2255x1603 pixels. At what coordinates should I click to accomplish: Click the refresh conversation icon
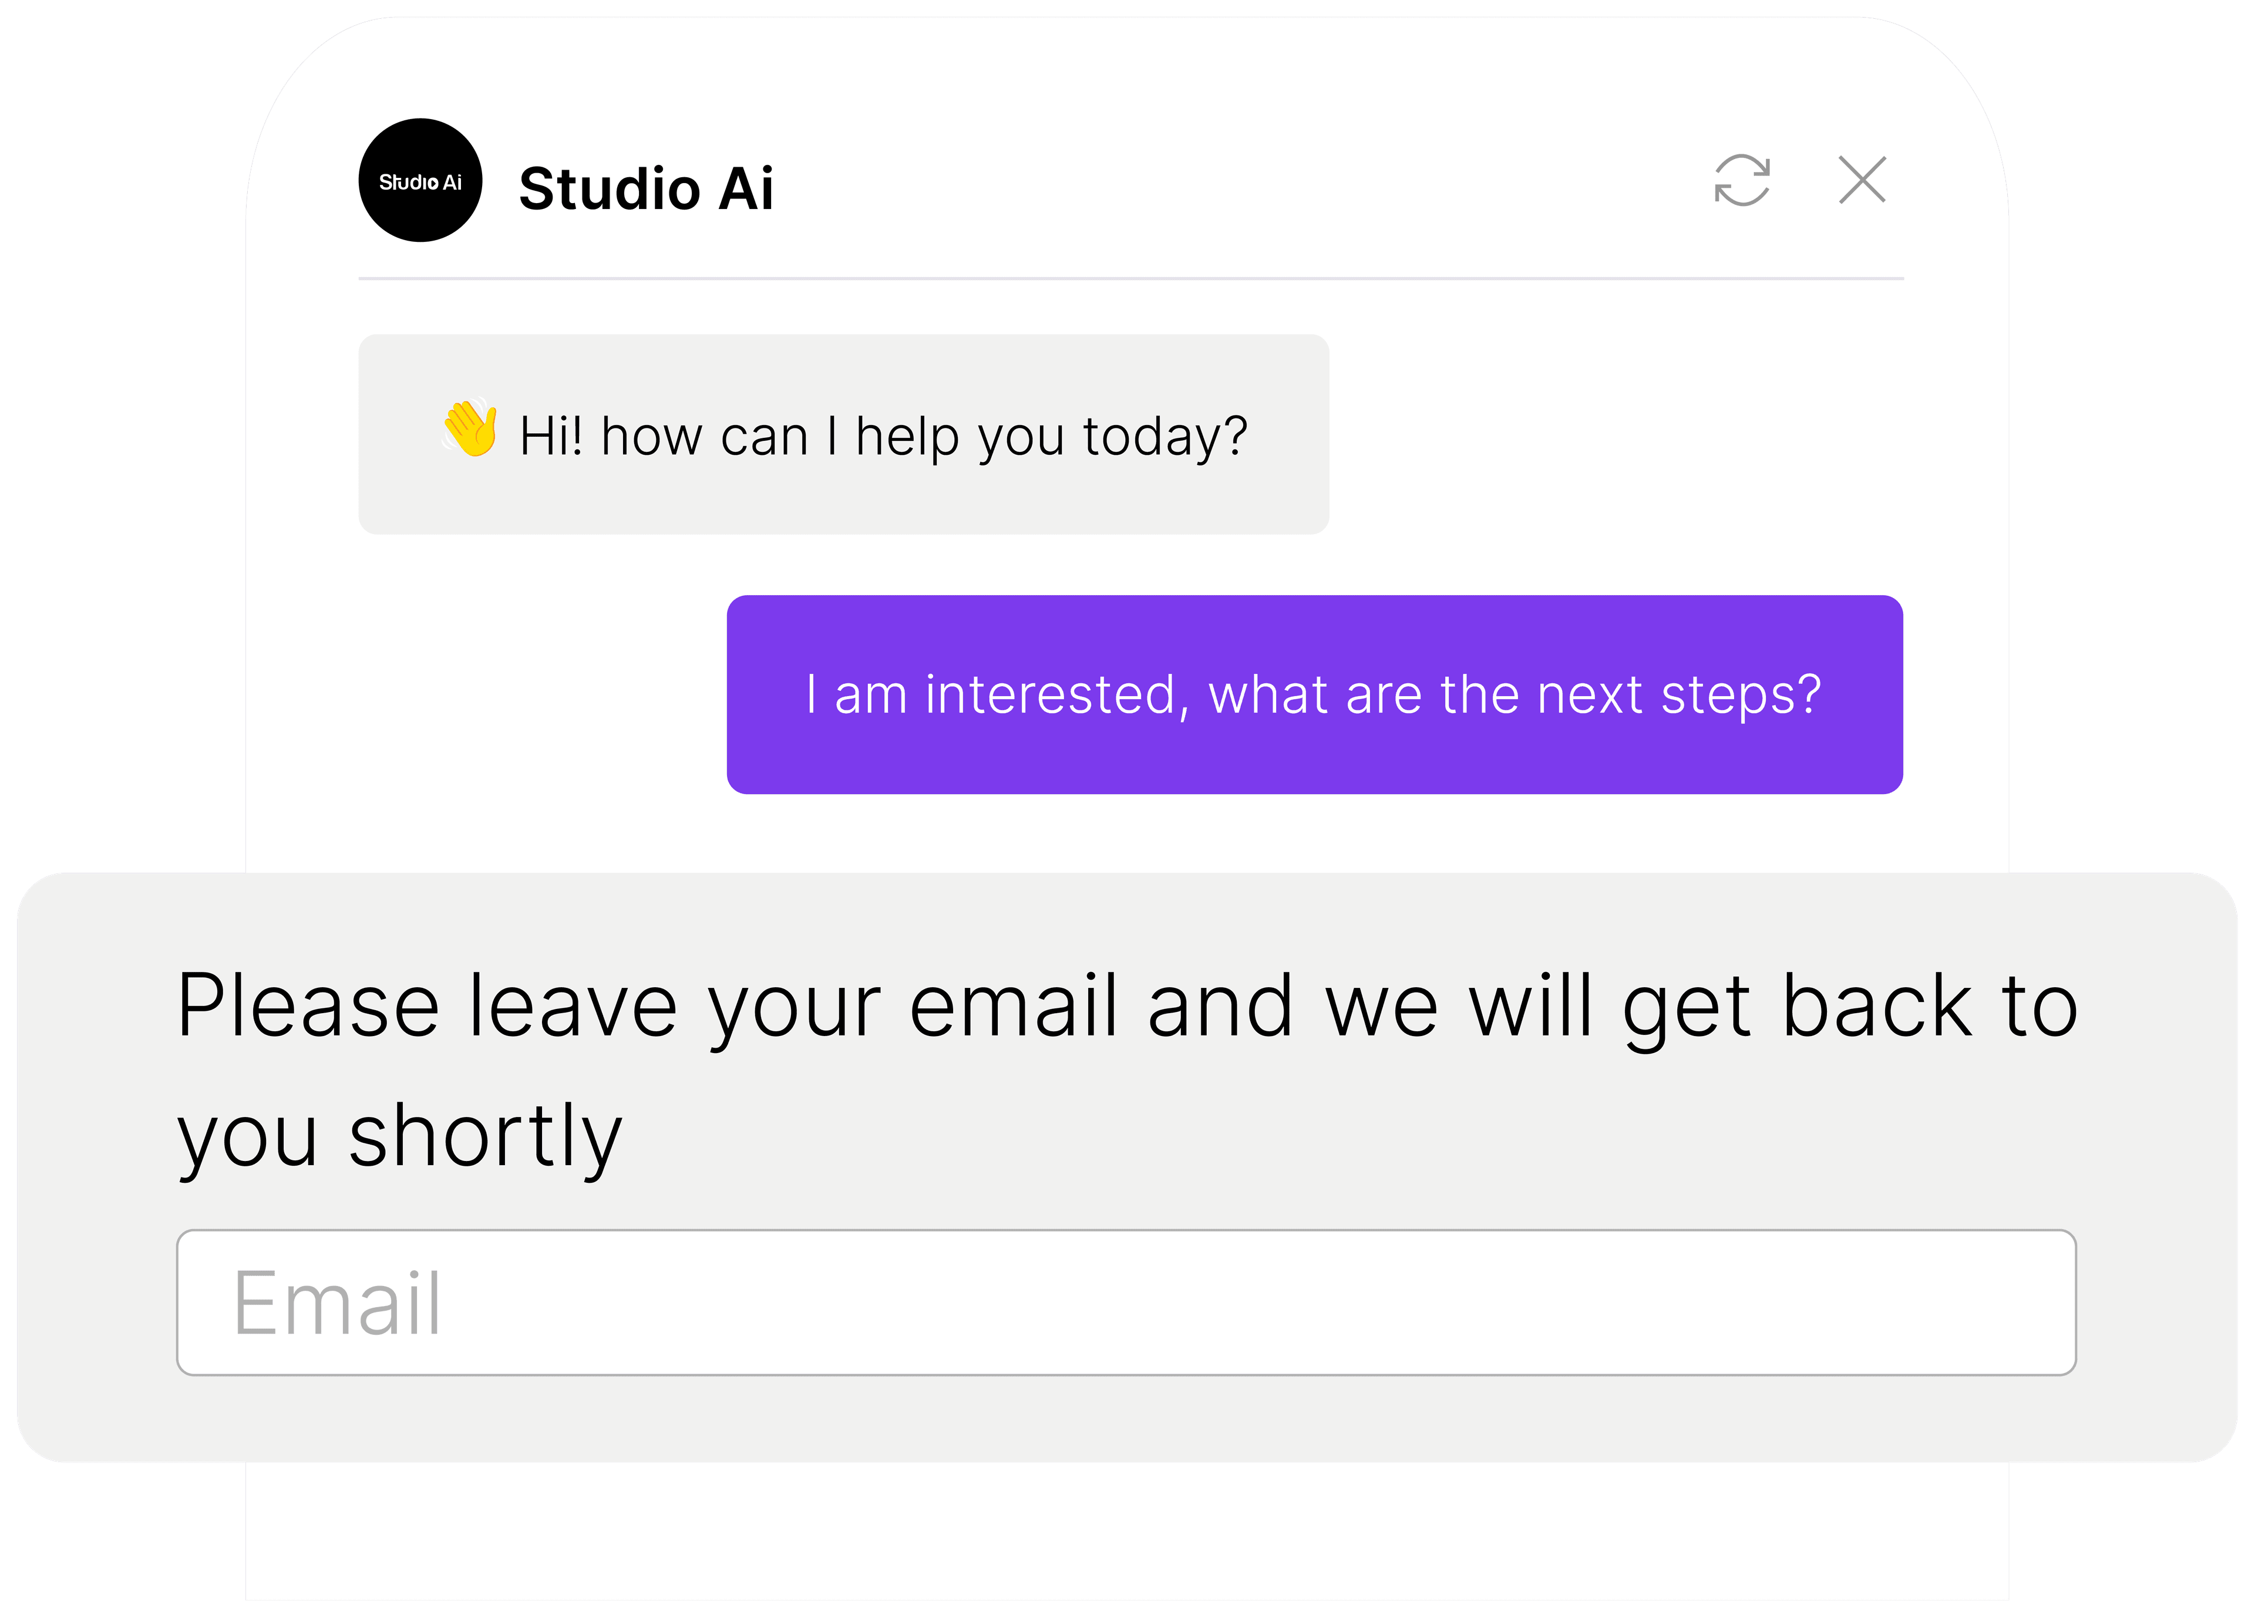pos(1742,181)
